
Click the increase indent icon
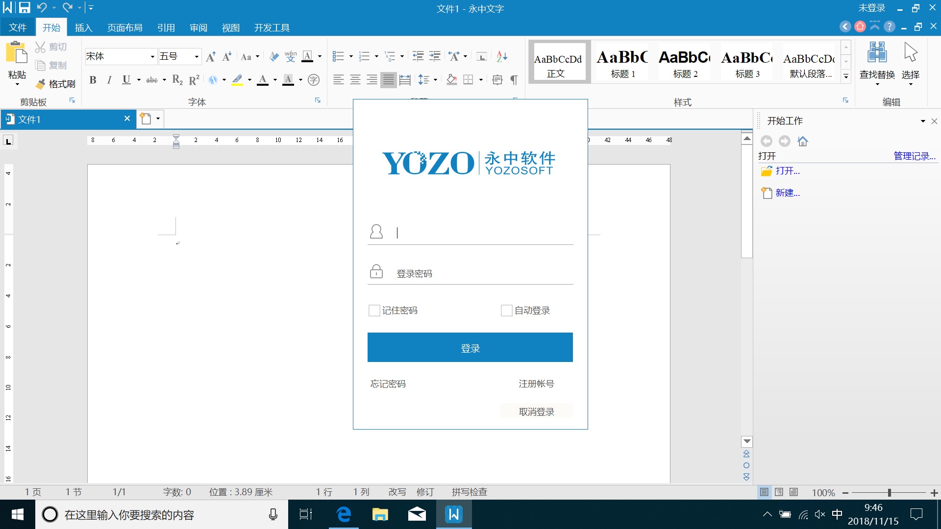pyautogui.click(x=435, y=56)
